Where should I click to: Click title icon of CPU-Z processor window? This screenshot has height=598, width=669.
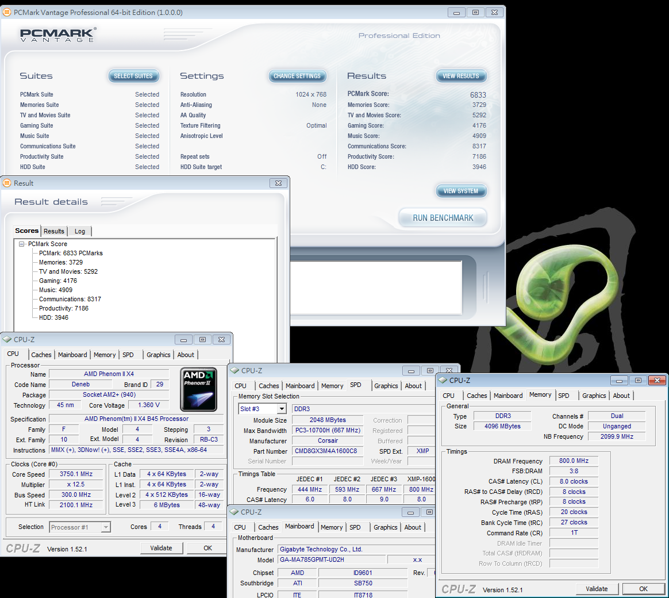coord(7,339)
